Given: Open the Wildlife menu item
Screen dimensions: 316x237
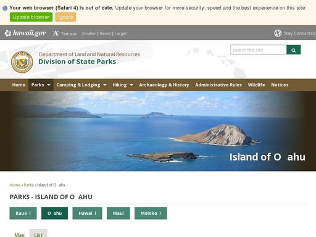Looking at the screenshot, I should point(256,85).
